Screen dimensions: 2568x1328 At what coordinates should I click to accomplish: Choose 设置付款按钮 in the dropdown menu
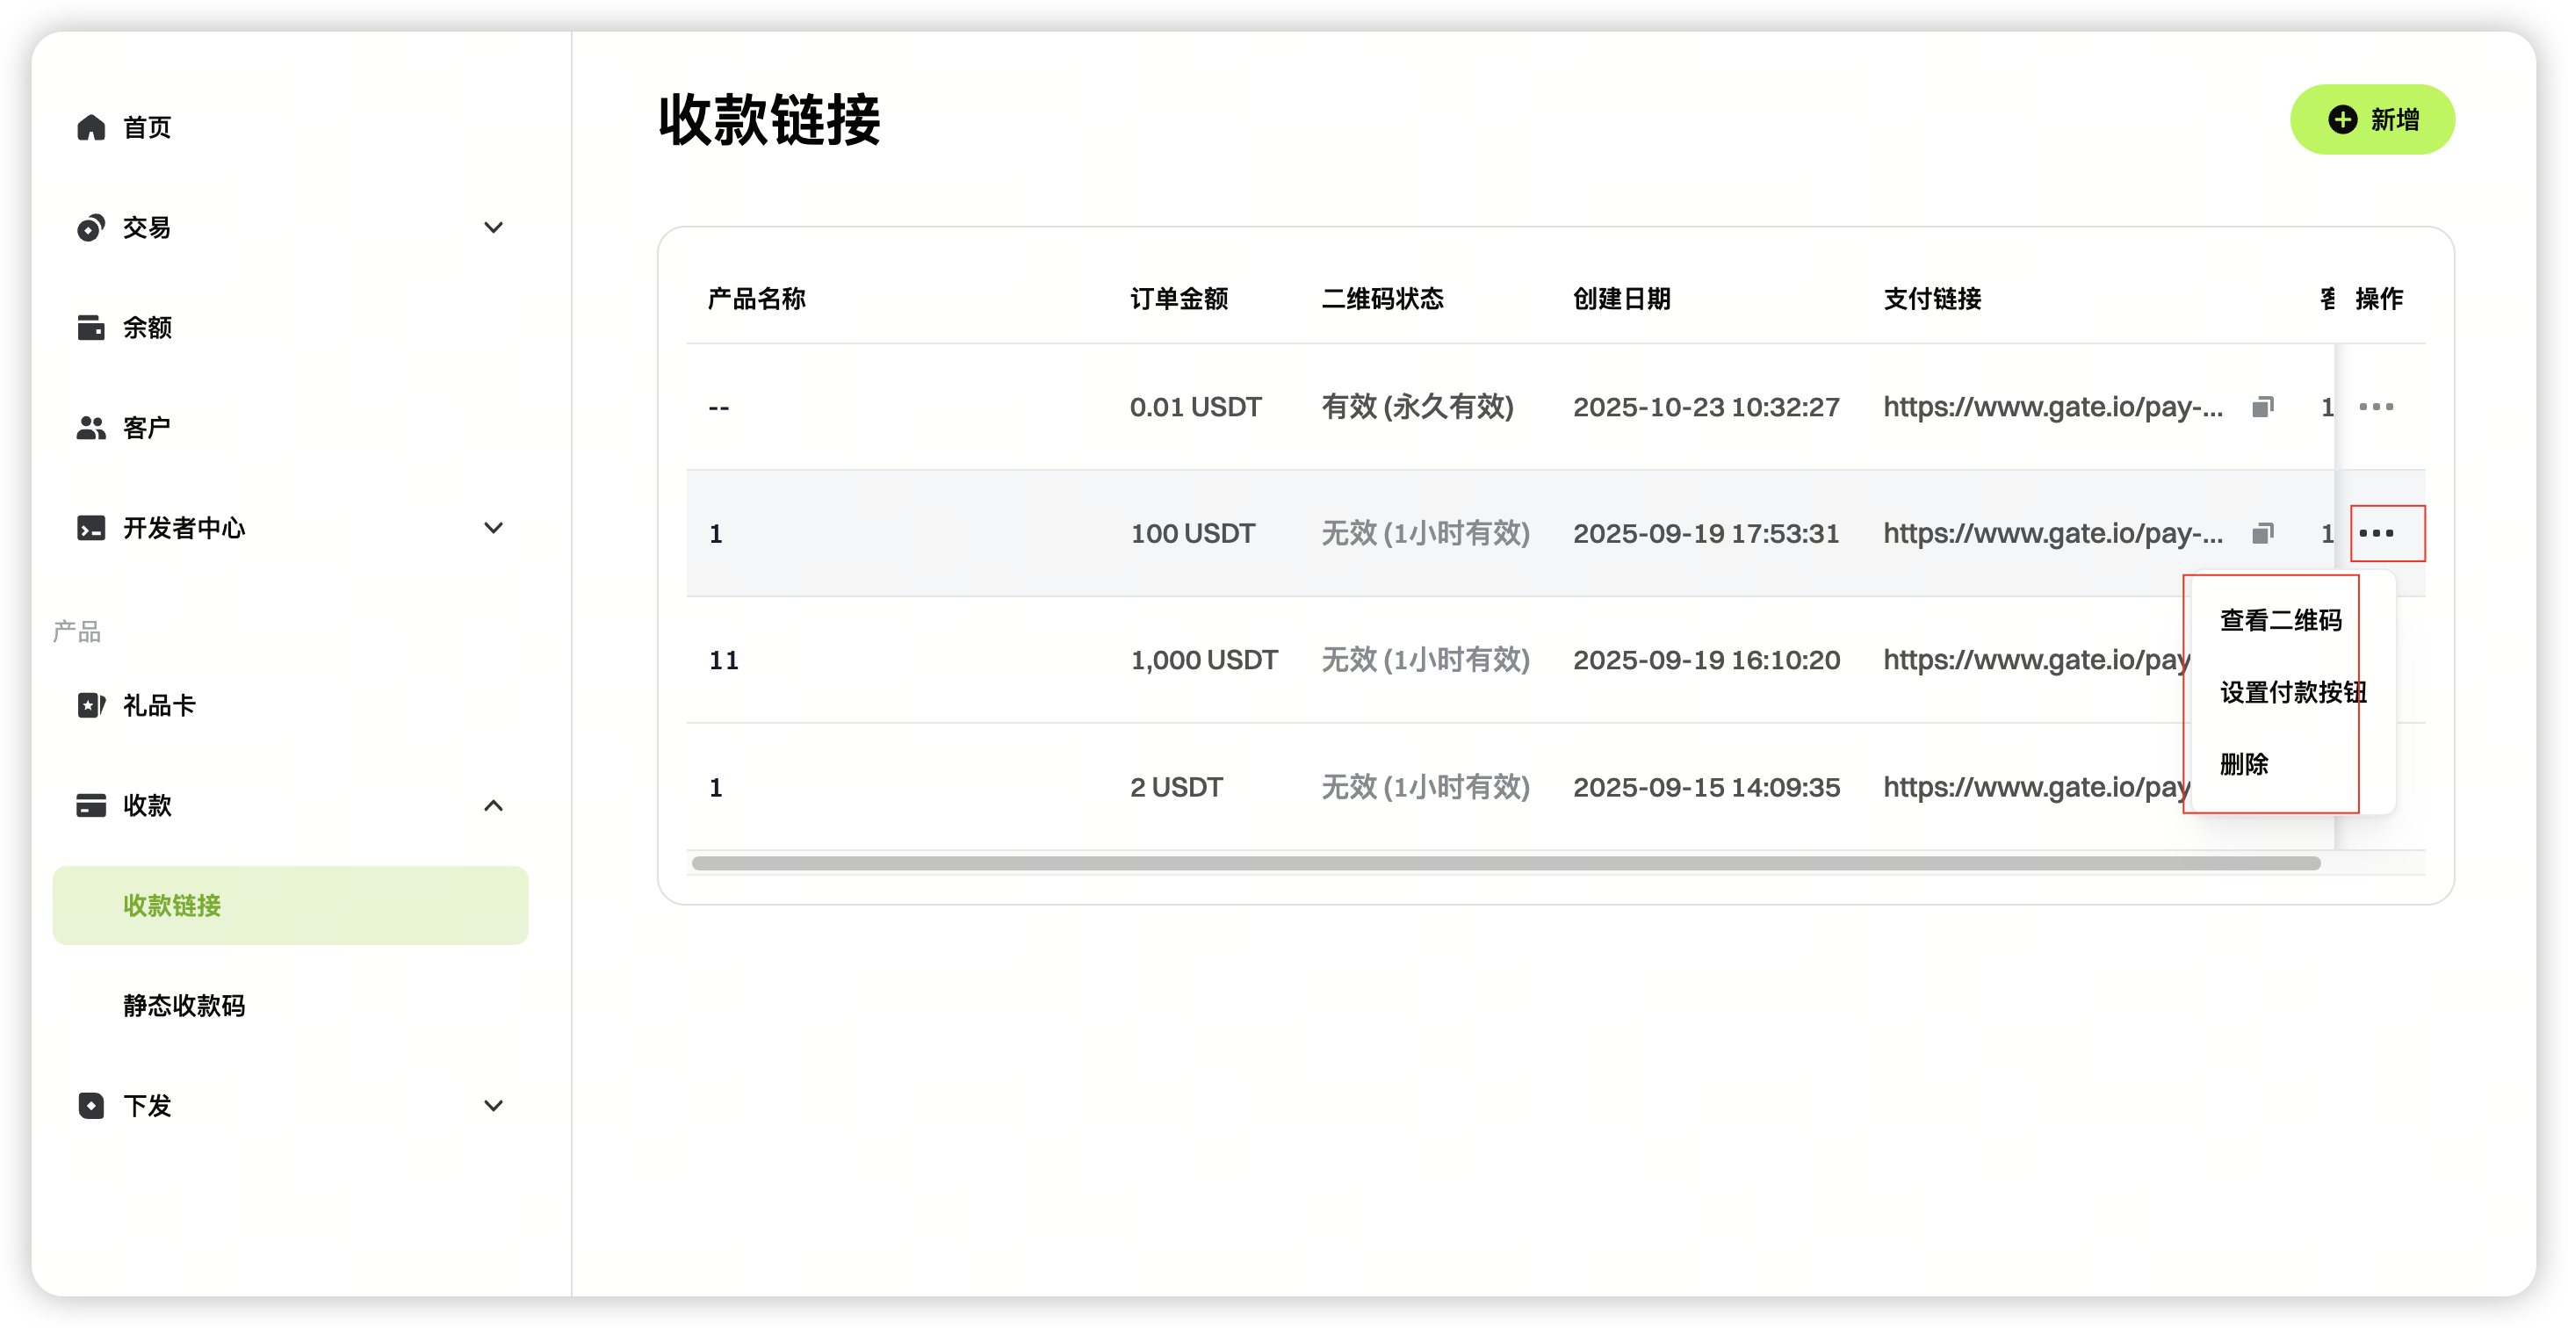[x=2292, y=692]
